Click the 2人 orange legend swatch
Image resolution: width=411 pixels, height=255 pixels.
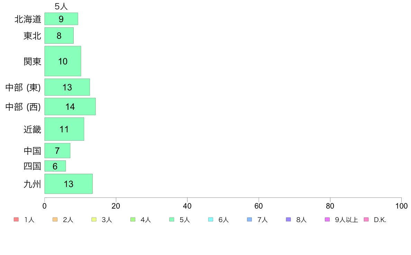(x=55, y=219)
